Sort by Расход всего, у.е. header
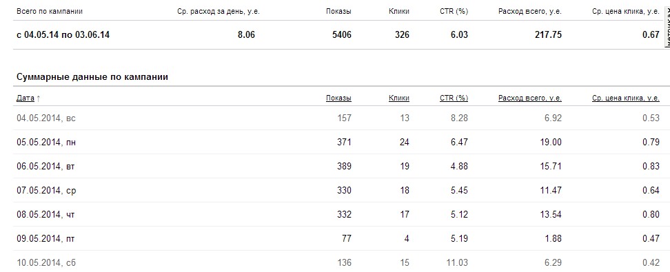670x272 pixels. point(530,98)
